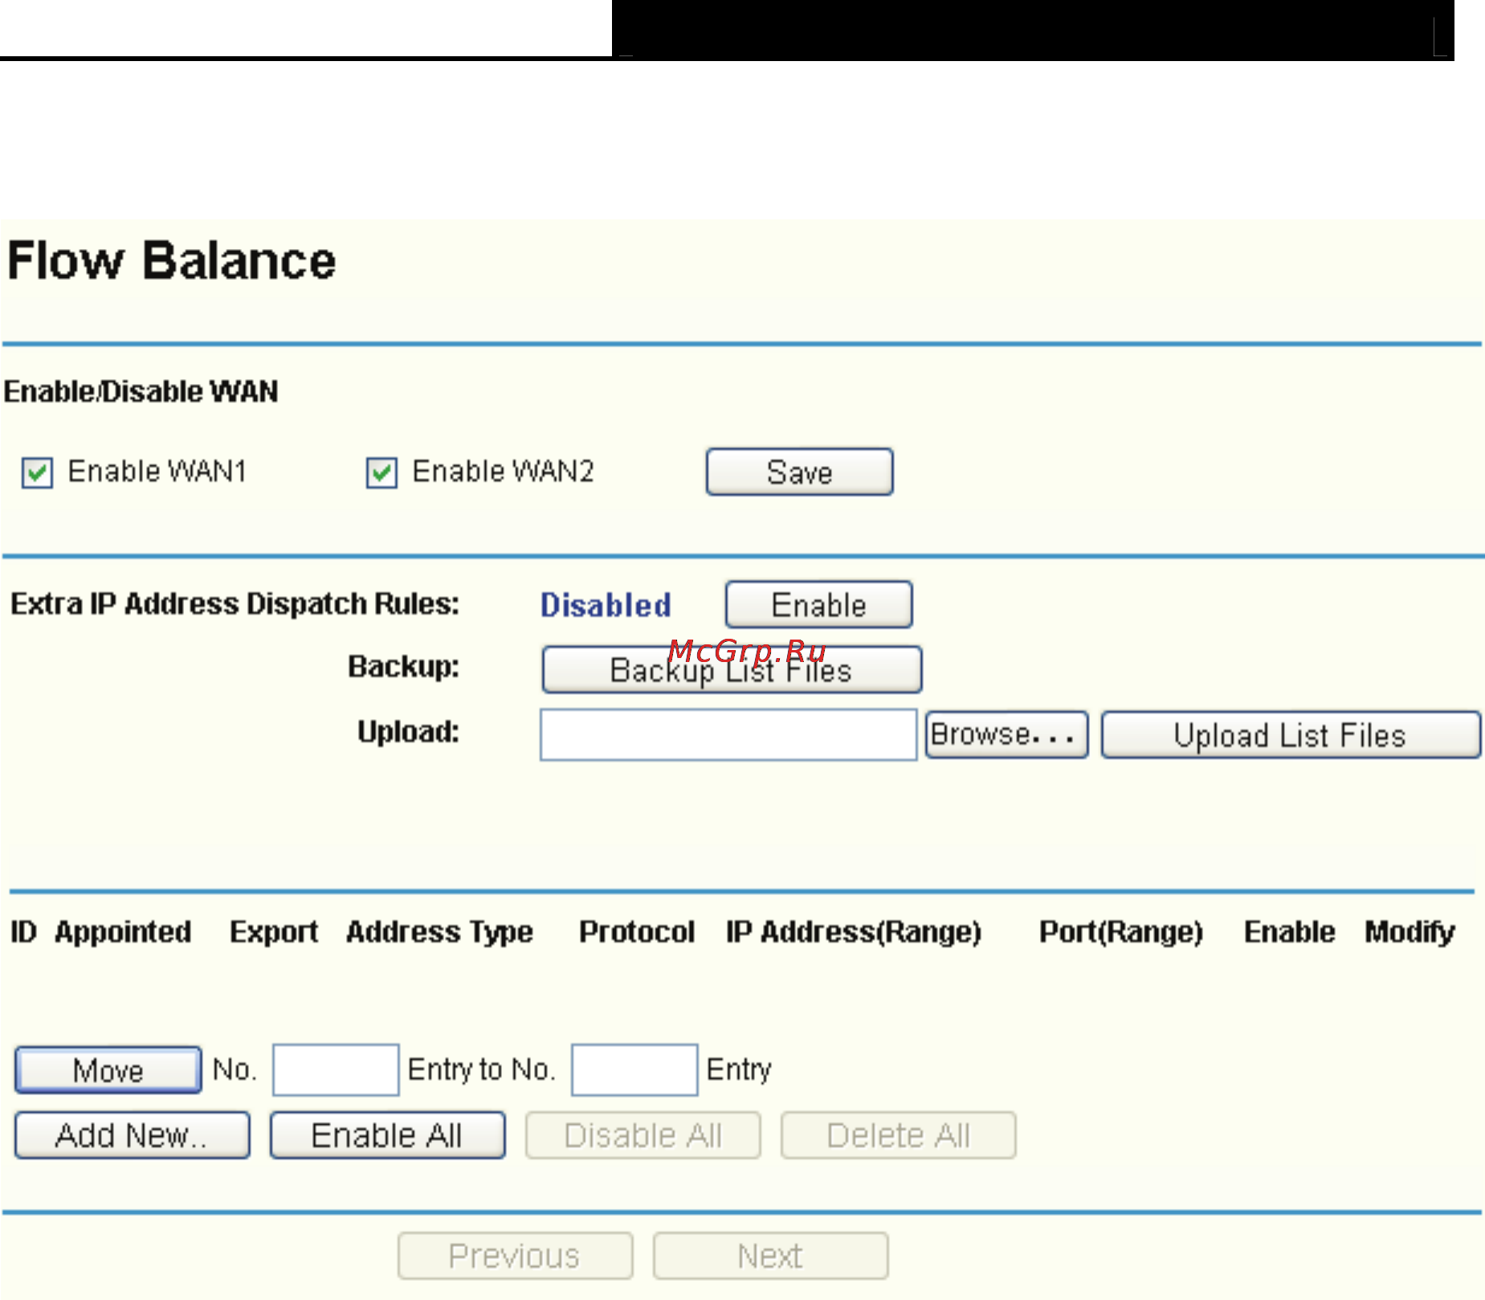This screenshot has height=1300, width=1485.
Task: Click Delete All button
Action: [898, 1134]
